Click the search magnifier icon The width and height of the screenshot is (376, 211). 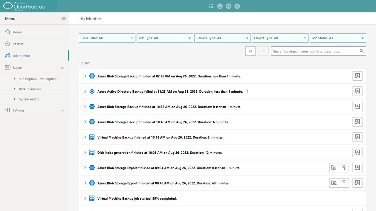(x=362, y=51)
